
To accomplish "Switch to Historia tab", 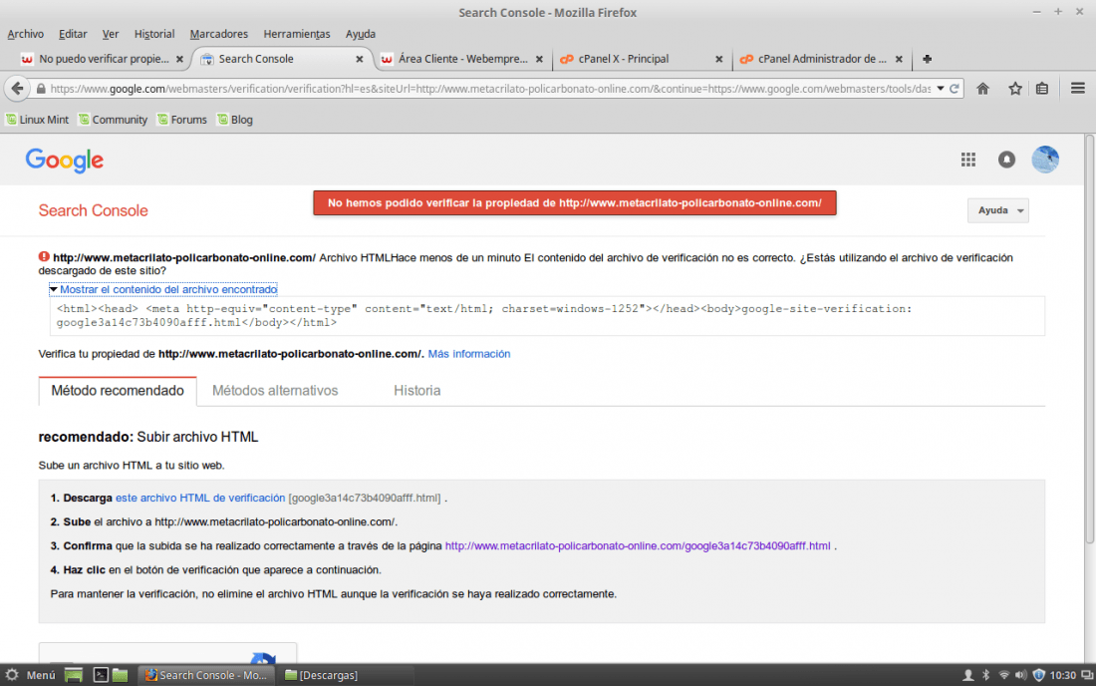I will tap(417, 391).
